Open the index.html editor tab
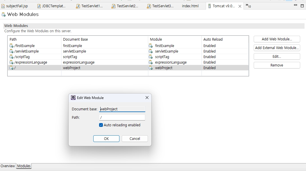Viewport: 306px width, 171px height. (x=190, y=6)
